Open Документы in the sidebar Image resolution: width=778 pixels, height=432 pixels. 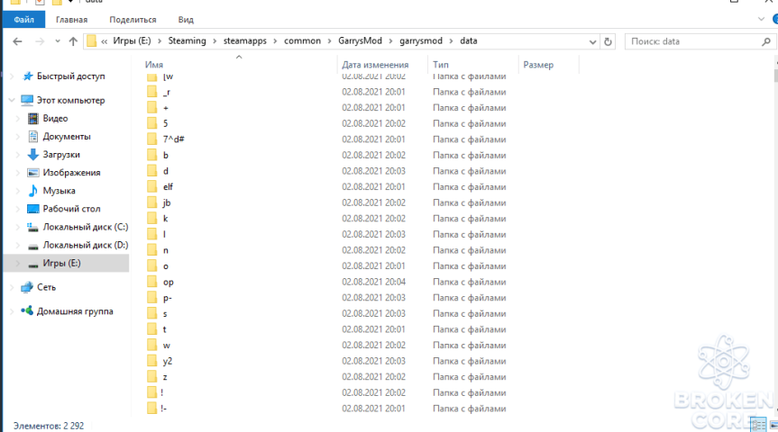(x=67, y=136)
